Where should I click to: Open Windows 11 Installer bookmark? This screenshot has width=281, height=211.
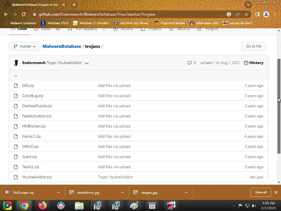[x=91, y=23]
